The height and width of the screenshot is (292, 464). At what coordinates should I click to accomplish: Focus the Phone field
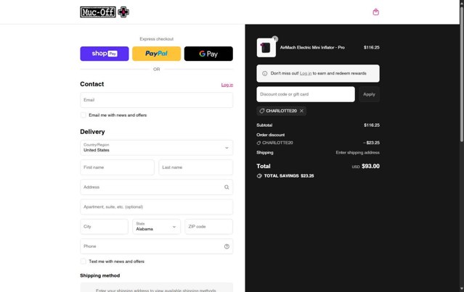(x=157, y=246)
